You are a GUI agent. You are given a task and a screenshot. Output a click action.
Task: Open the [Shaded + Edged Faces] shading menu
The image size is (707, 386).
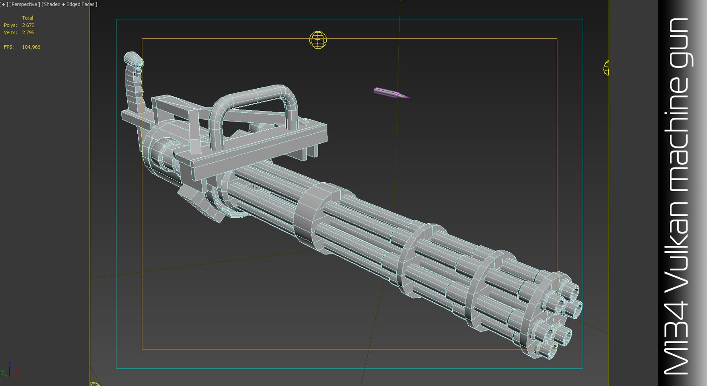coord(70,4)
